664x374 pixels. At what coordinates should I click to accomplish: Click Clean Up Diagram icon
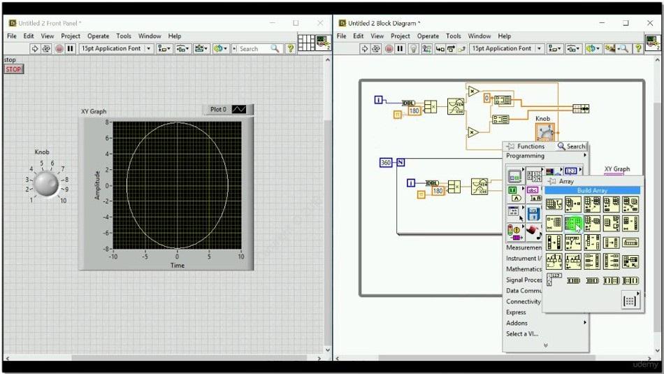pyautogui.click(x=609, y=49)
